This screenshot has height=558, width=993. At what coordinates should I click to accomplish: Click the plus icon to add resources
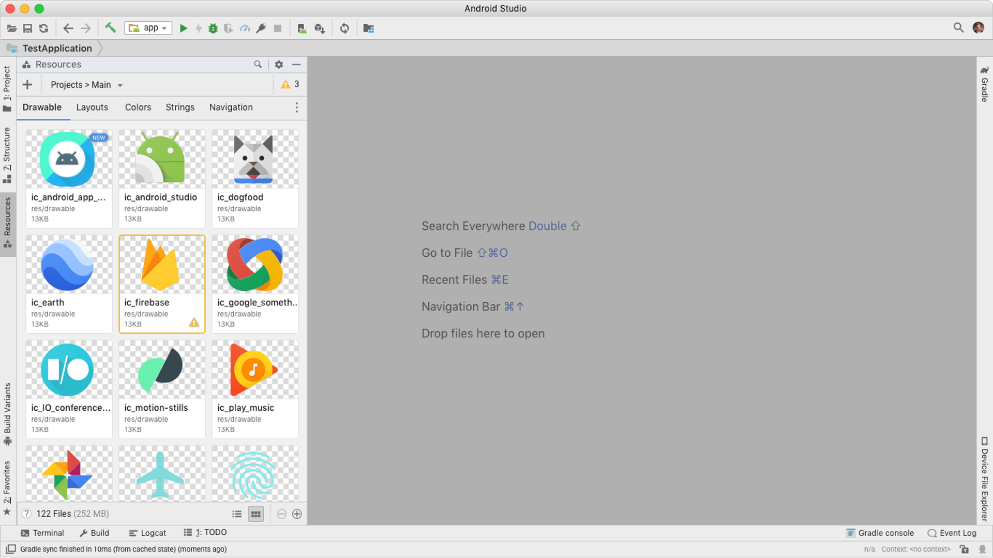tap(27, 84)
